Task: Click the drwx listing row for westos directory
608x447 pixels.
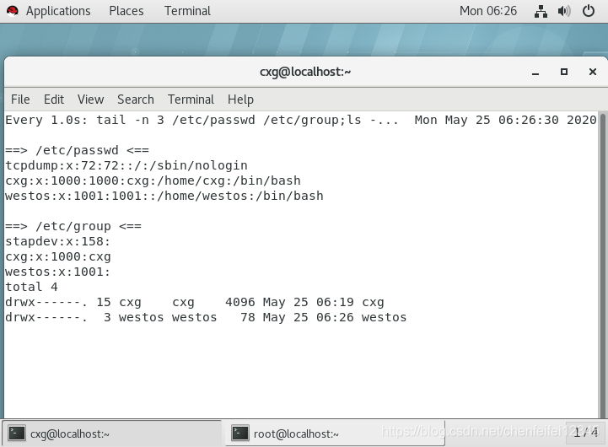Action: coord(206,317)
